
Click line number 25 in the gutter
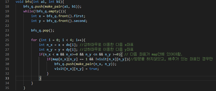[x=7, y=40]
